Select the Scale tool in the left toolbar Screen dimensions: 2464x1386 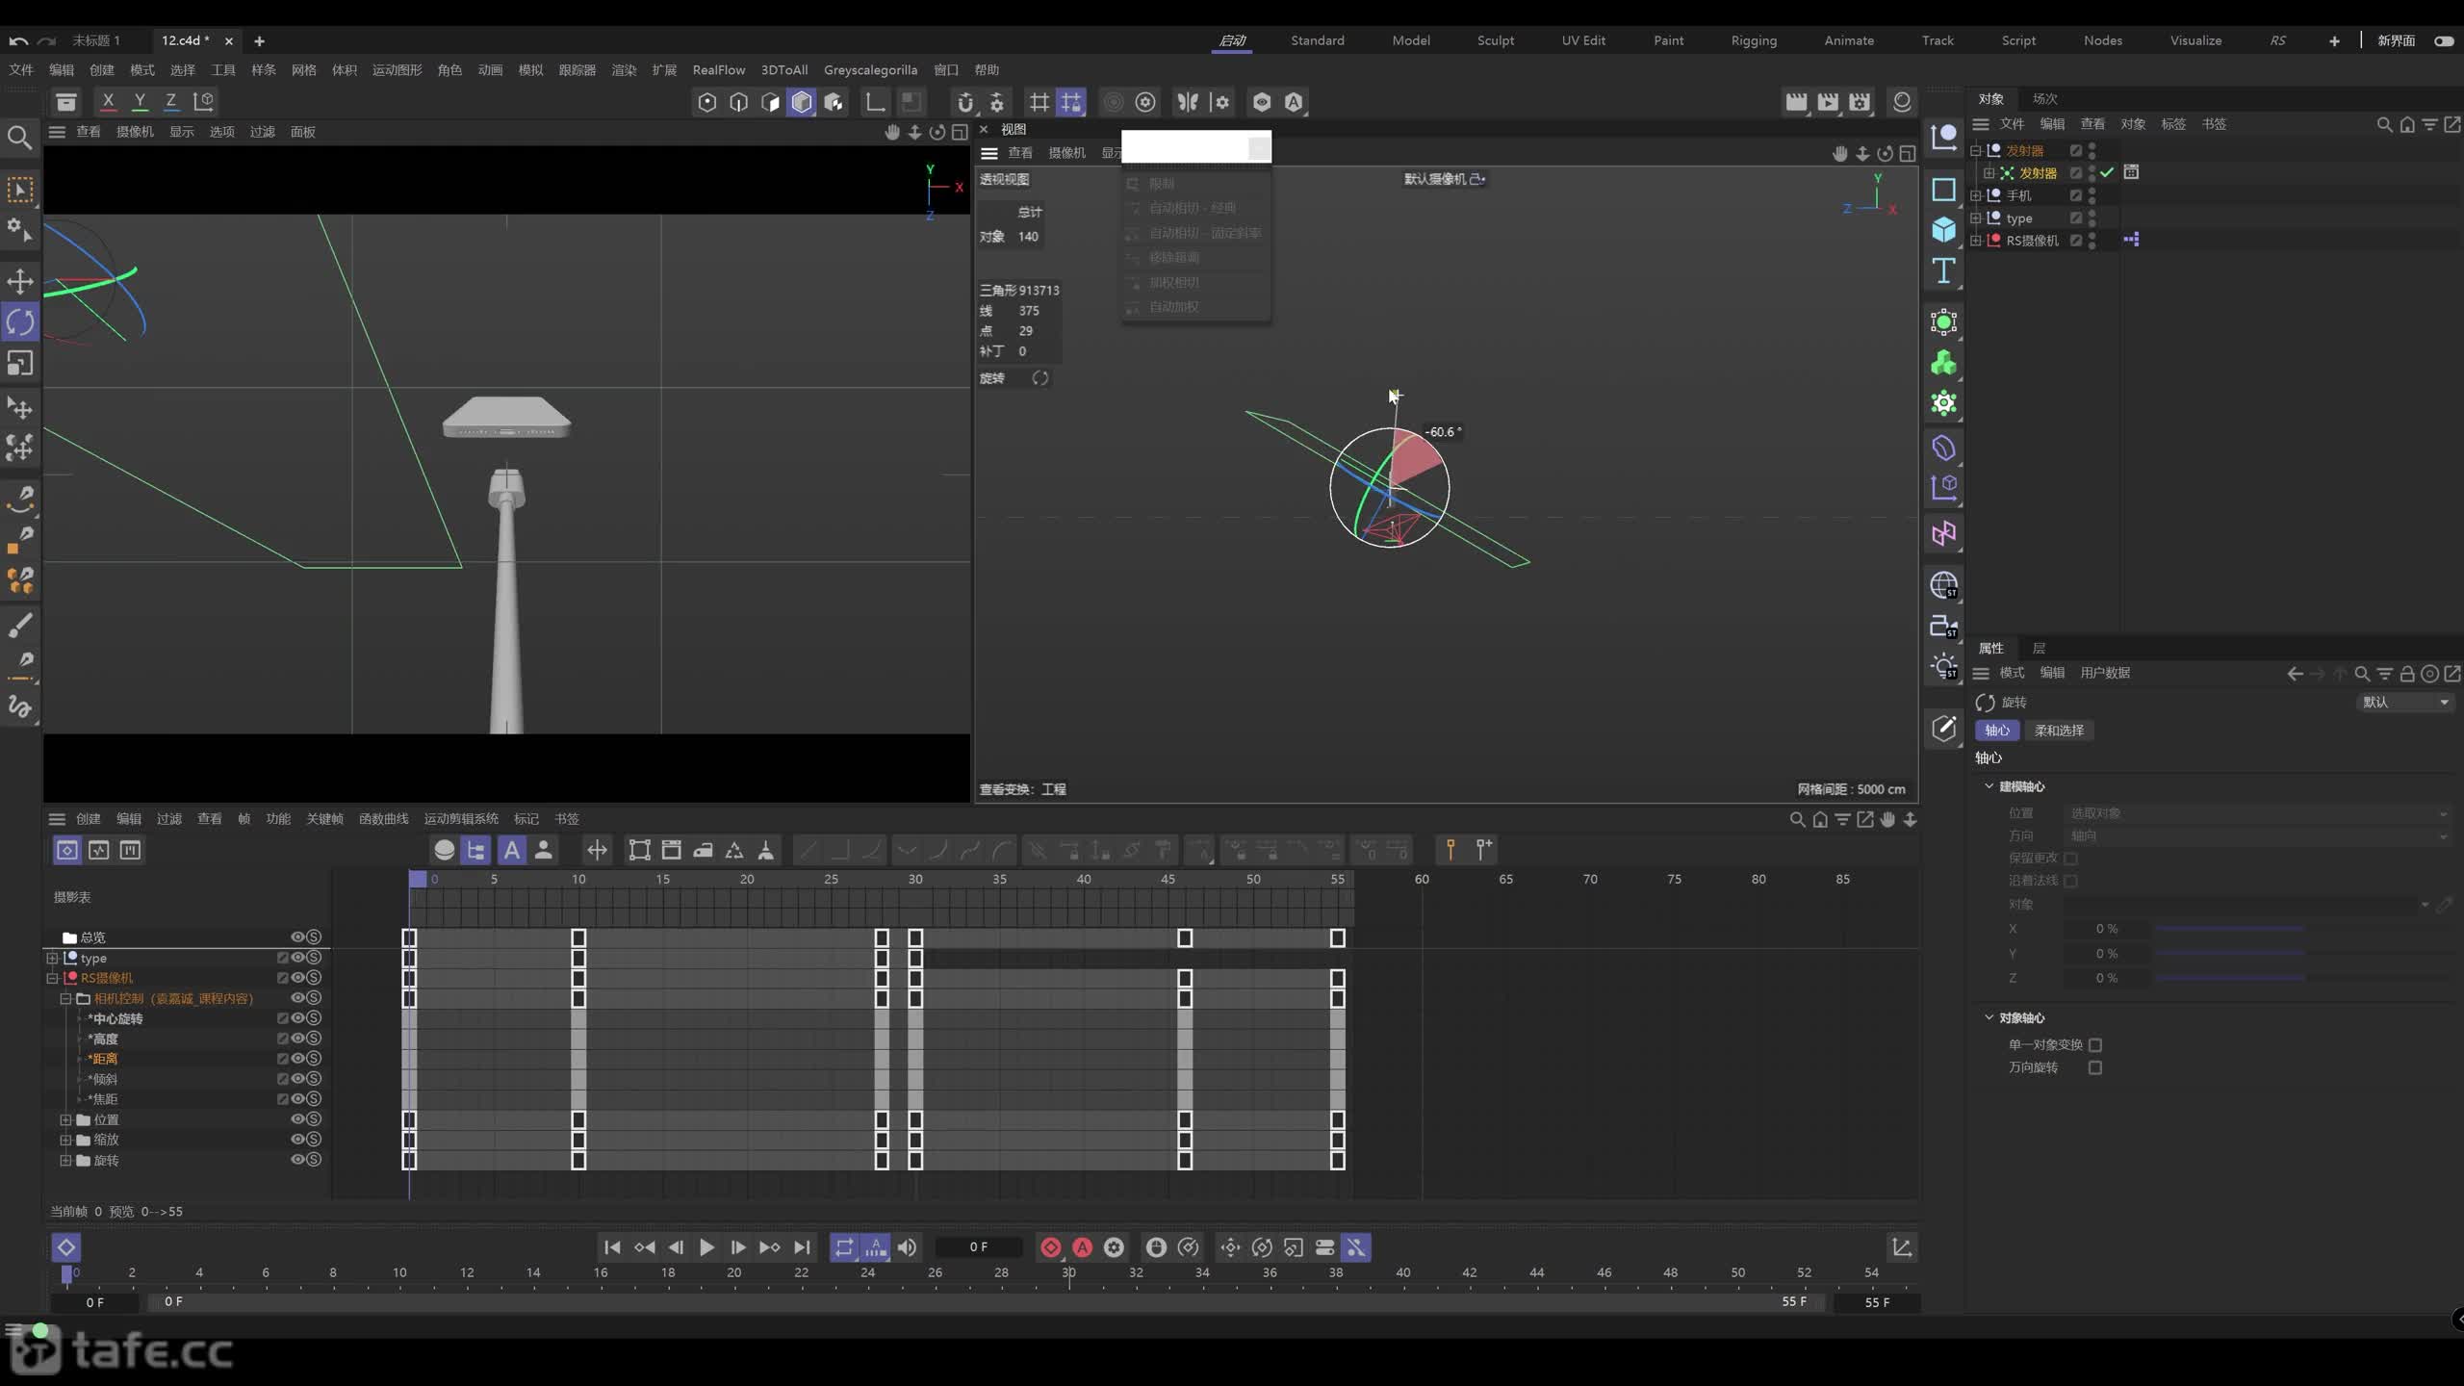point(20,363)
